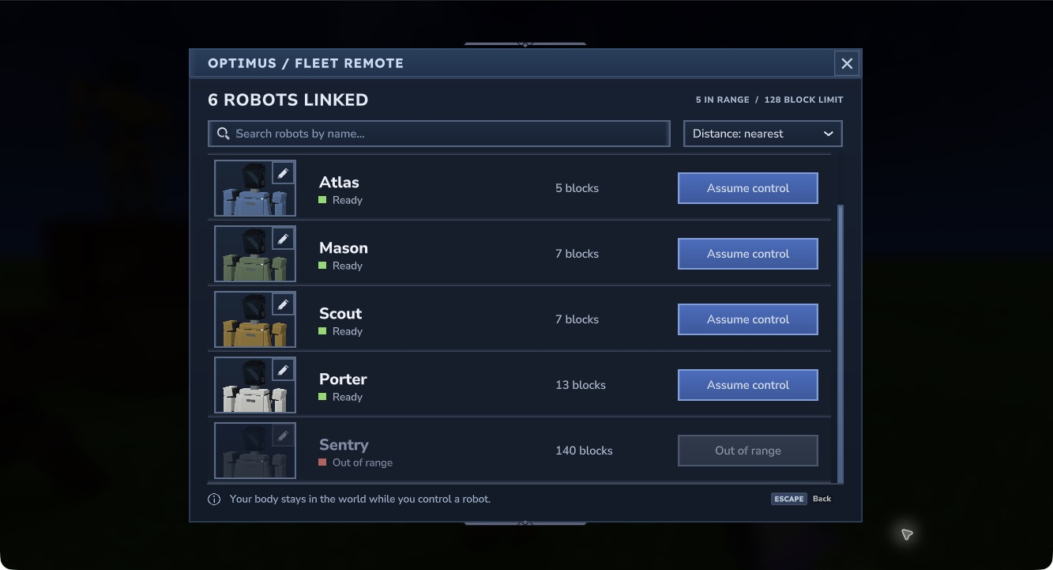This screenshot has width=1053, height=570.
Task: Assume control of the Porter robot
Action: pyautogui.click(x=748, y=385)
